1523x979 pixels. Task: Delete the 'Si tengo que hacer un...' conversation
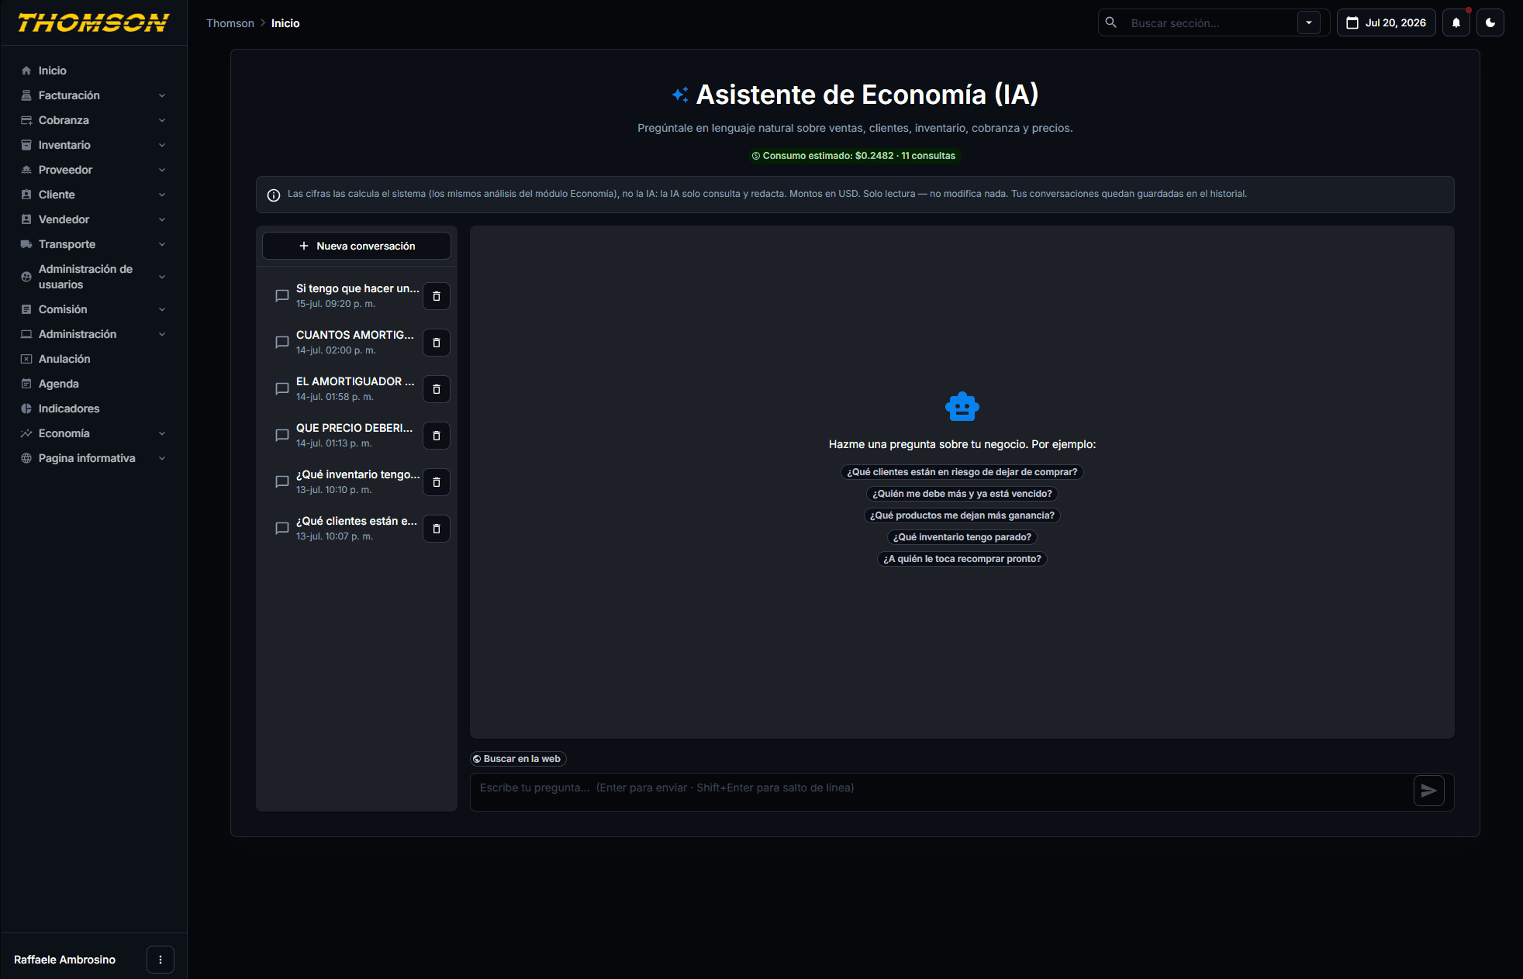click(x=437, y=296)
